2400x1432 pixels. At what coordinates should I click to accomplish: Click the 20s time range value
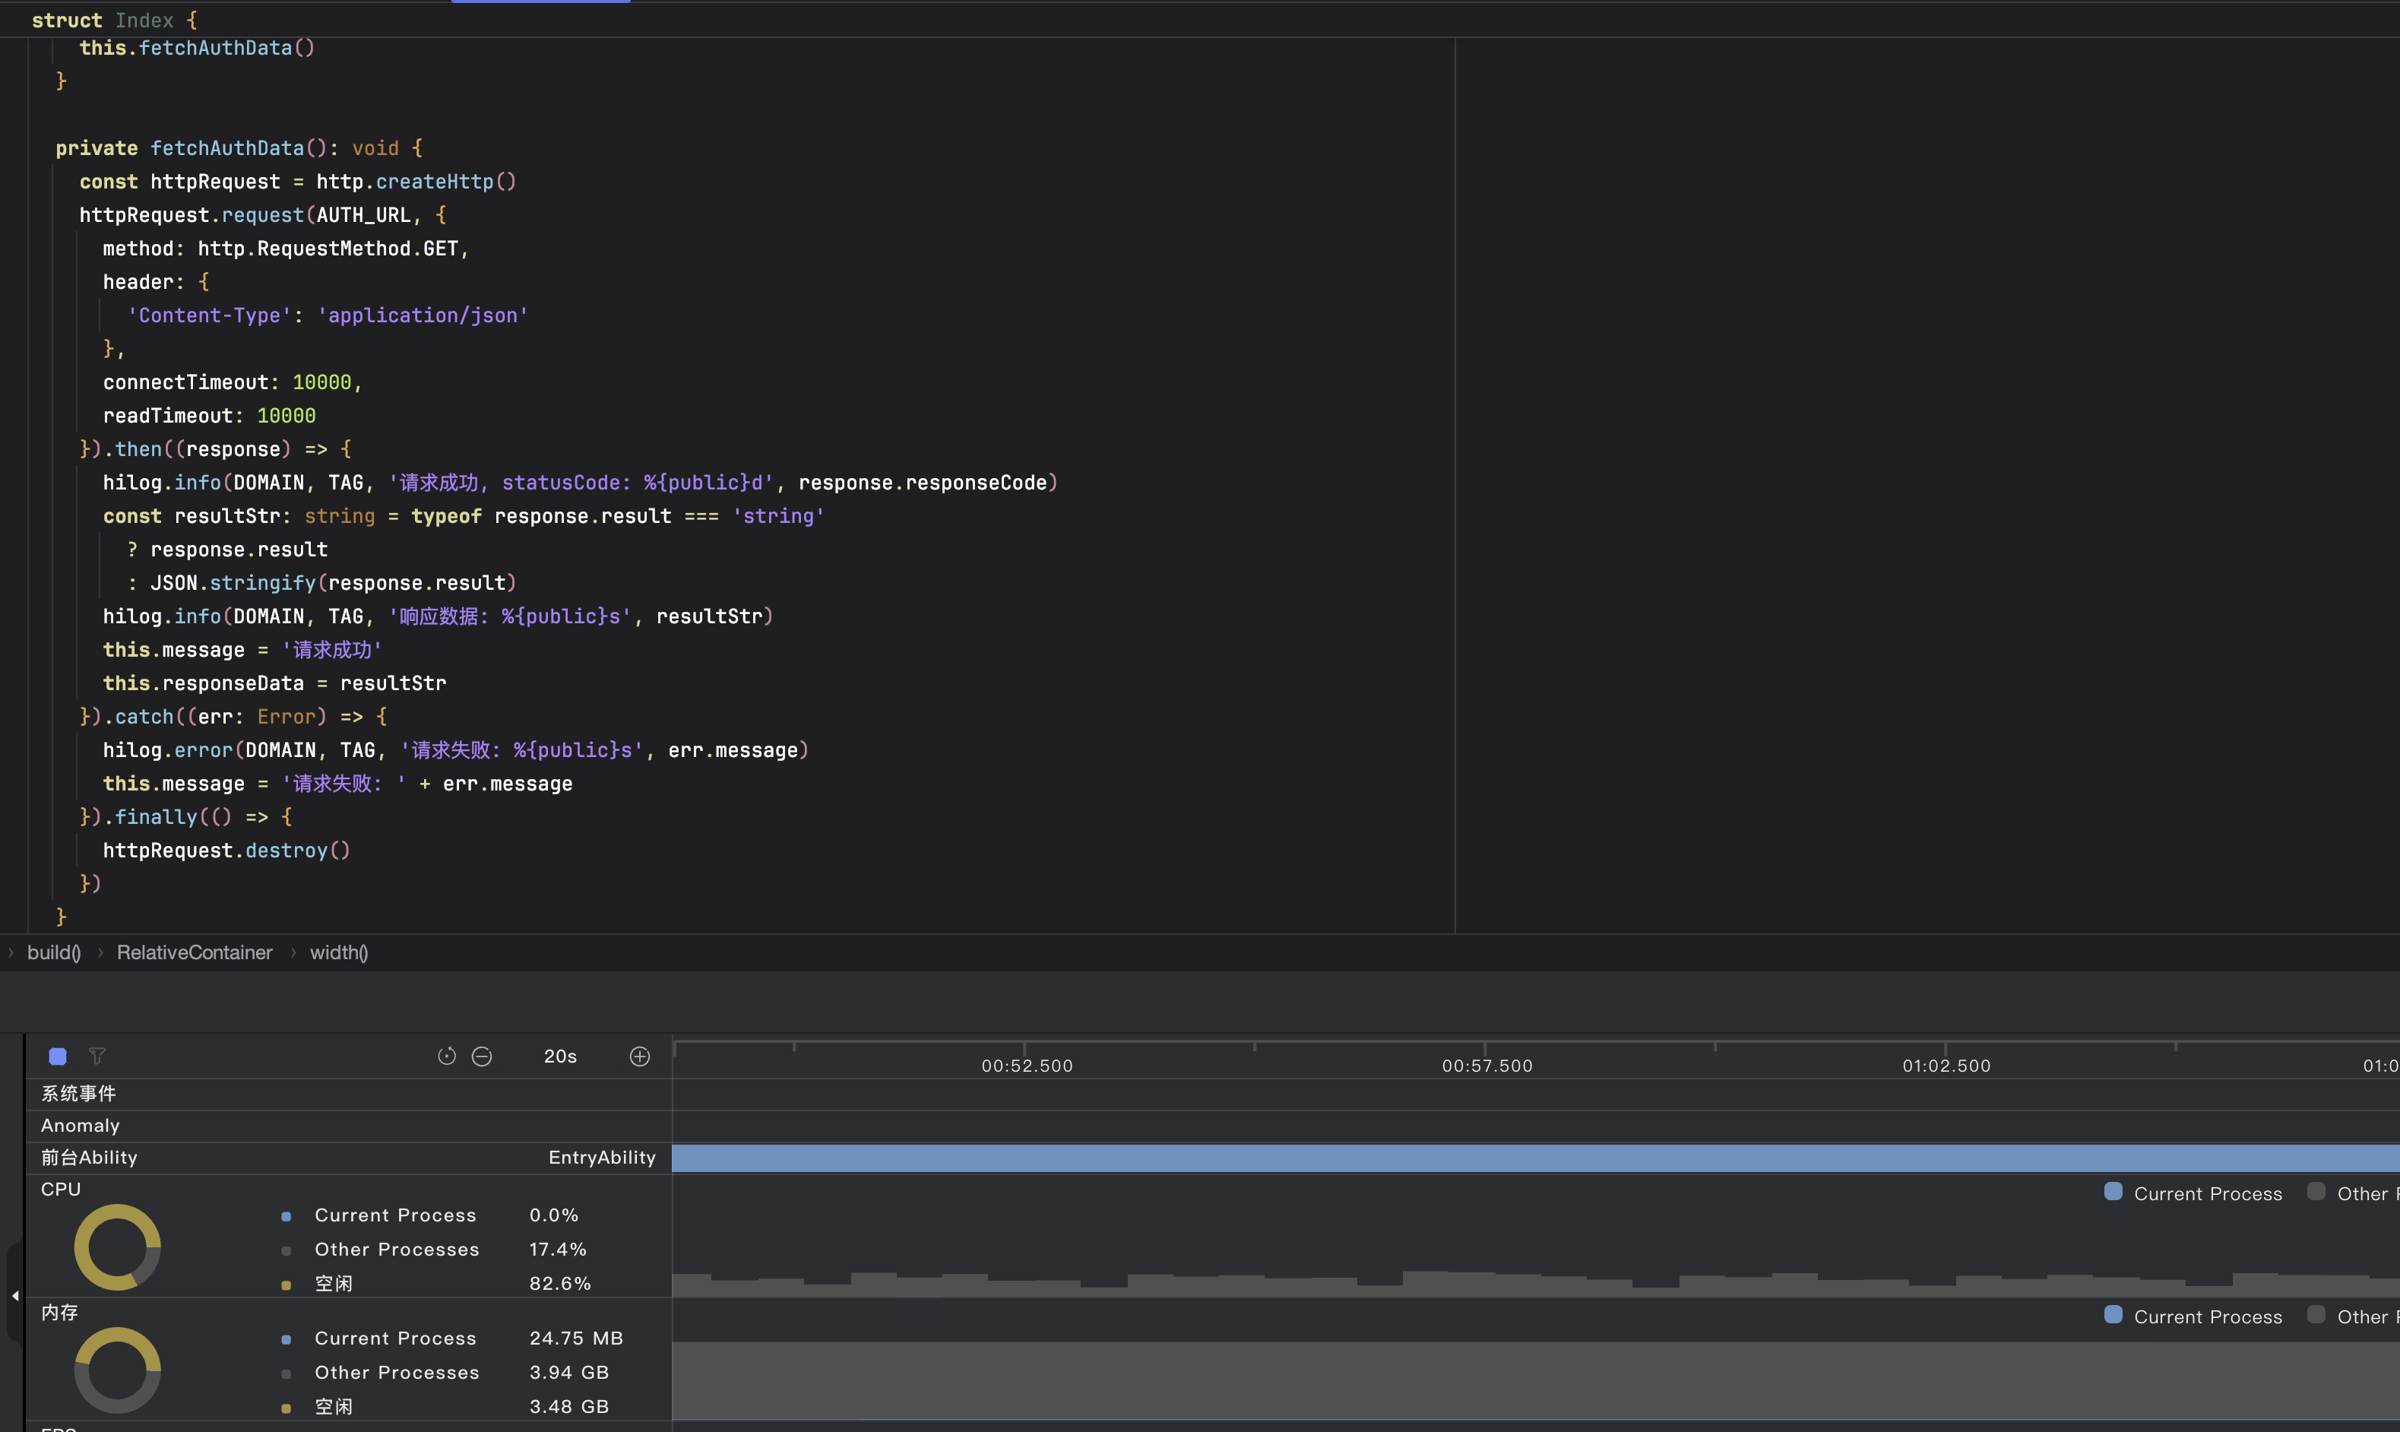click(x=560, y=1057)
